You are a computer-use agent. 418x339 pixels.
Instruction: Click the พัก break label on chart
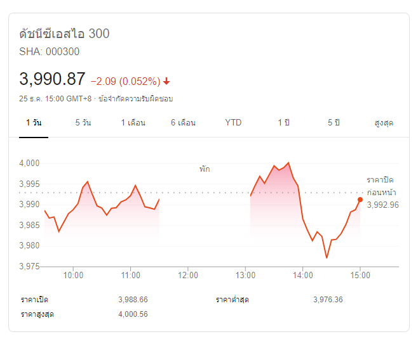pyautogui.click(x=204, y=169)
